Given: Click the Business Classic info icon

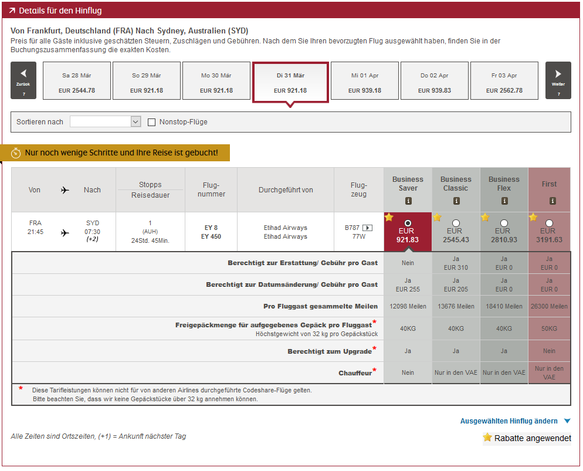Looking at the screenshot, I should (x=456, y=201).
